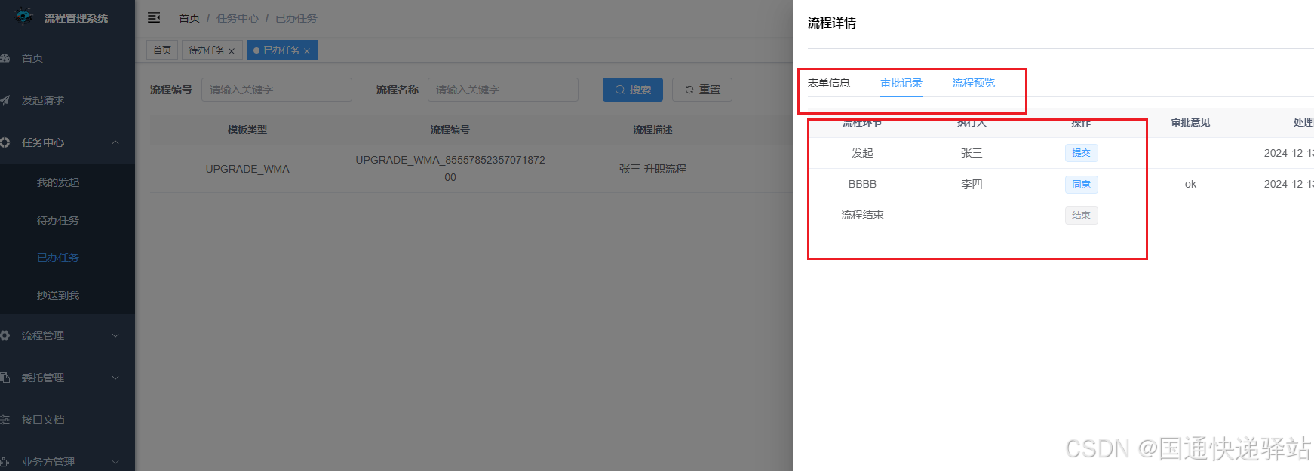Open the 表单信息 tab in 流程详情
Viewport: 1314px width, 471px height.
[829, 83]
